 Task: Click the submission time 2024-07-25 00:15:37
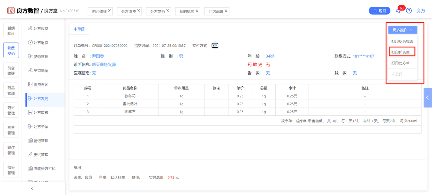tap(169, 46)
